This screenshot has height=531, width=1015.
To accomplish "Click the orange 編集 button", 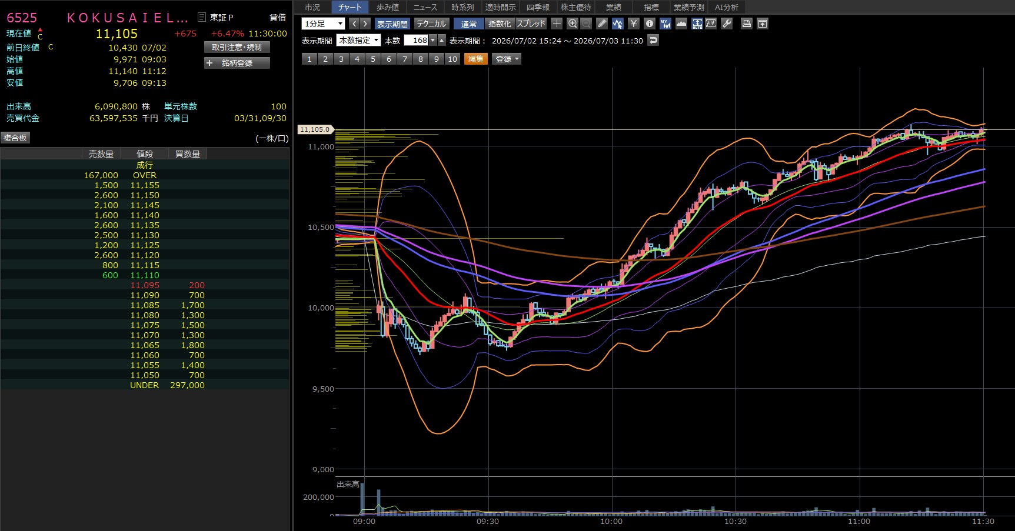I will (475, 59).
